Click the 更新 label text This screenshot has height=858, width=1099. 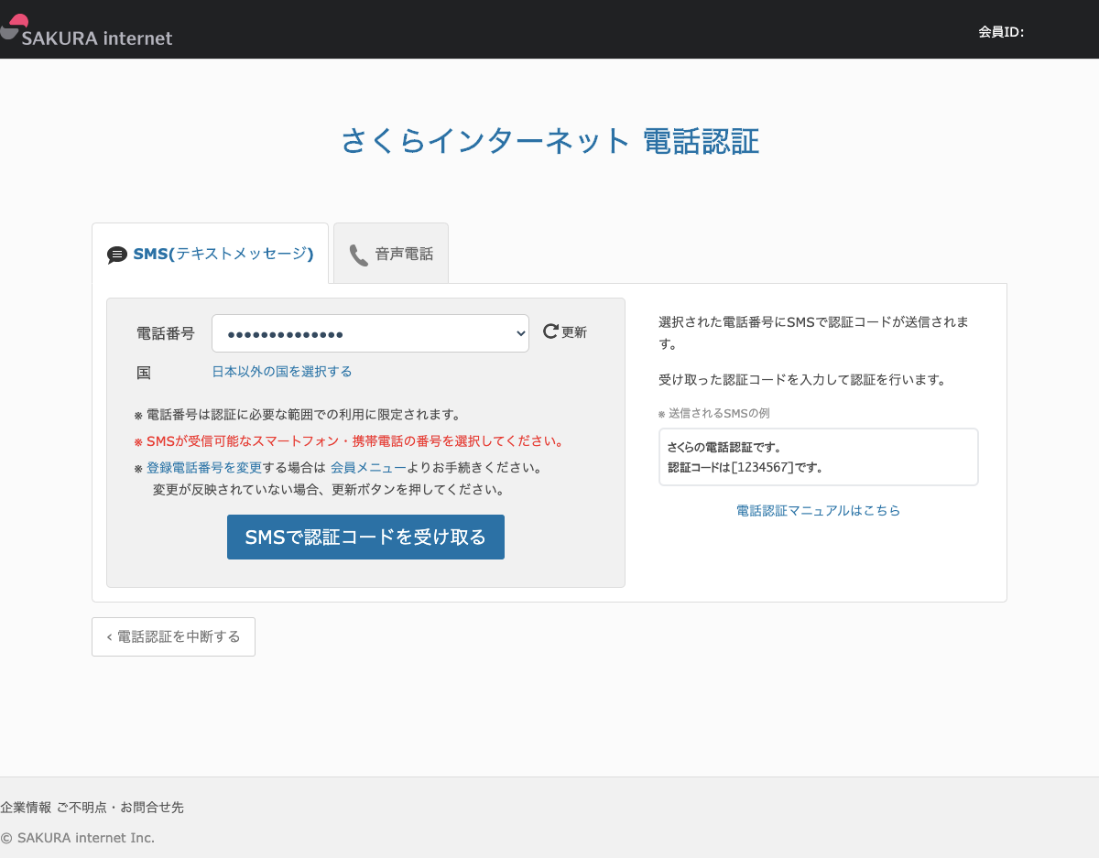pyautogui.click(x=574, y=332)
